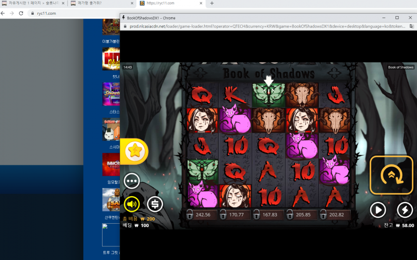Close the ryc11.com browser tab
The image size is (417, 260).
(x=201, y=3)
